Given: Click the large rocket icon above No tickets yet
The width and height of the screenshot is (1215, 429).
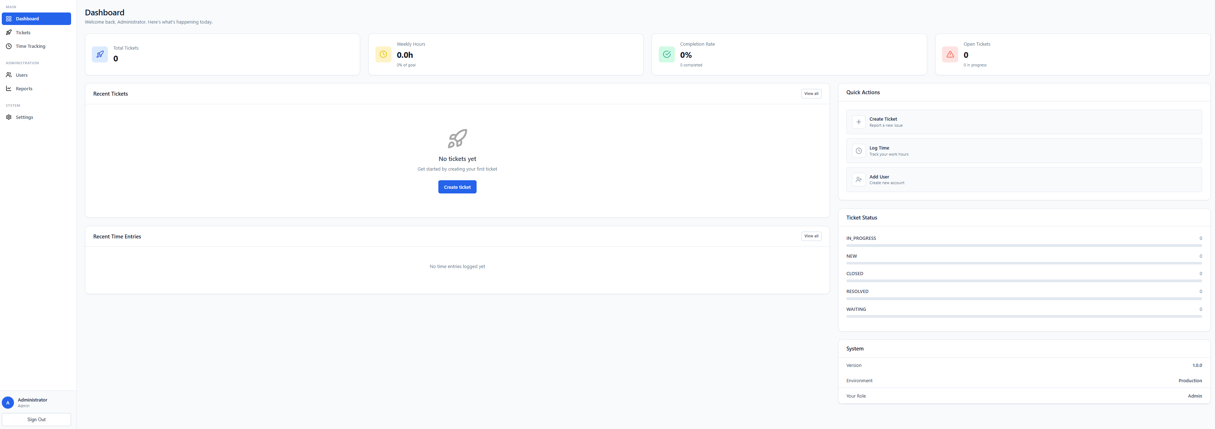Looking at the screenshot, I should pos(457,138).
